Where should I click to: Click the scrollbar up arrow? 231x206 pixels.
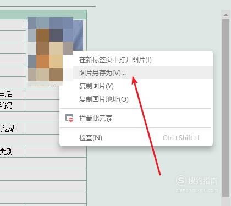[x=226, y=15]
